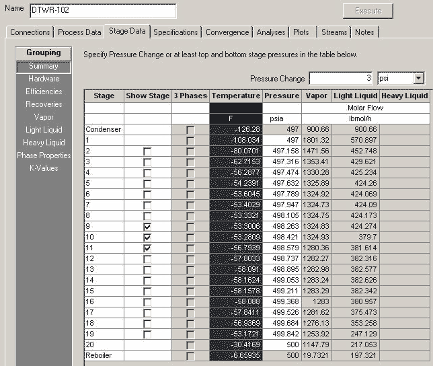433x366 pixels.
Task: Click the Stage column header
Action: tap(104, 96)
